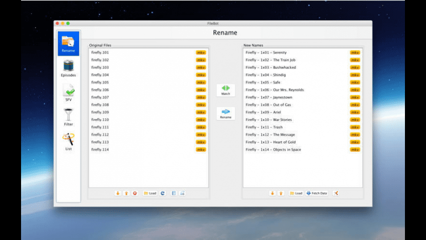Screen dimensions: 426x240
Task: Click mkv badge on Serenity row
Action: (x=355, y=52)
